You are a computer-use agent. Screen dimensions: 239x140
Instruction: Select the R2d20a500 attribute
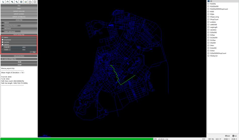point(214,6)
